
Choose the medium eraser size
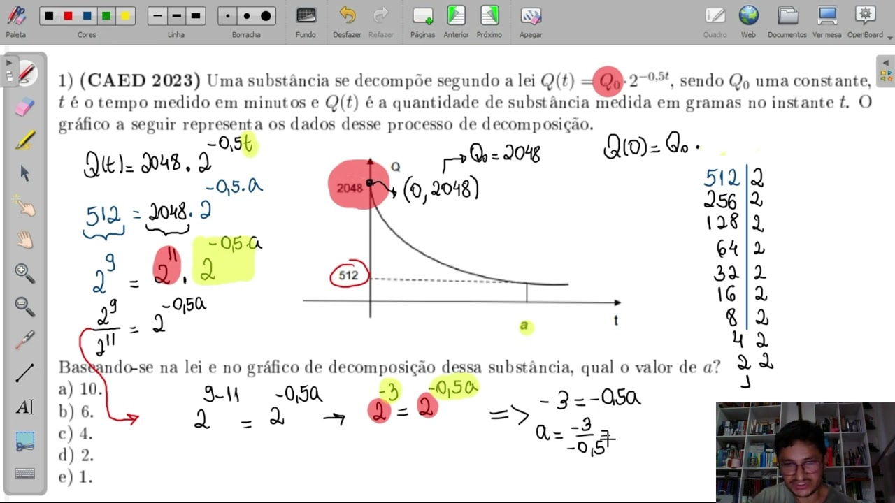246,15
